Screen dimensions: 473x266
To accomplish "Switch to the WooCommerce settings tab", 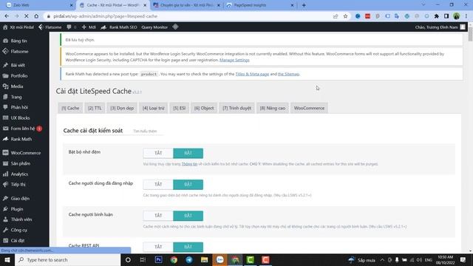I will 309,108.
